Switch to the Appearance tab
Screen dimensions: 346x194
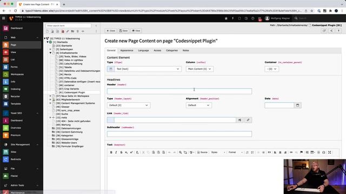[127, 51]
